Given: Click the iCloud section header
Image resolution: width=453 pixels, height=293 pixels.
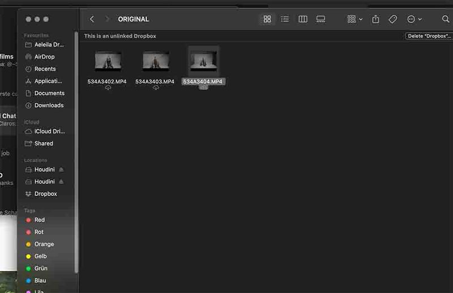Looking at the screenshot, I should point(32,122).
